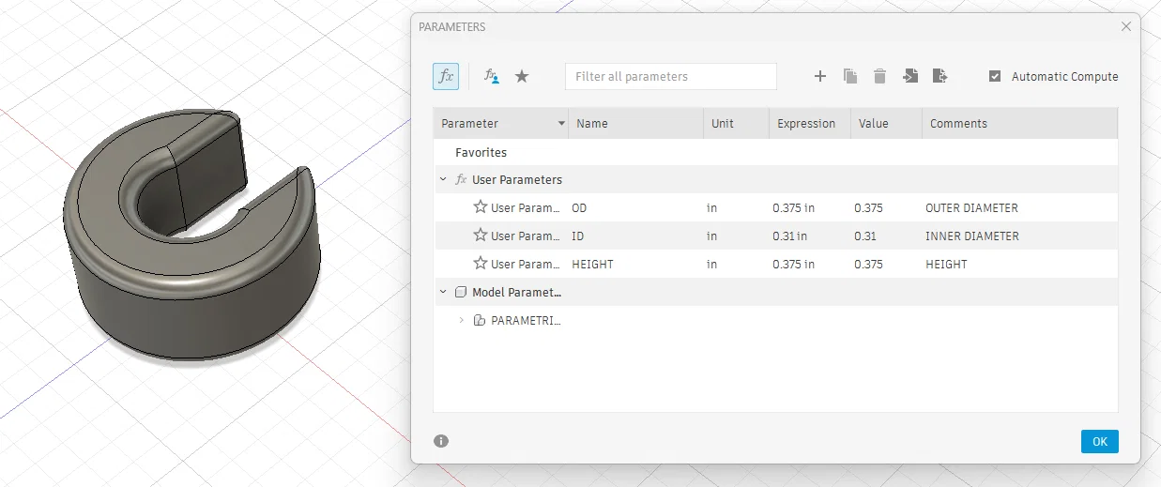
Task: Add a new parameter with plus icon
Action: (x=819, y=76)
